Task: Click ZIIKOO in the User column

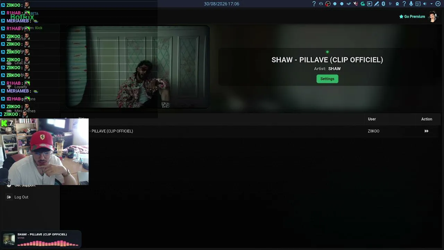Action: [373, 131]
